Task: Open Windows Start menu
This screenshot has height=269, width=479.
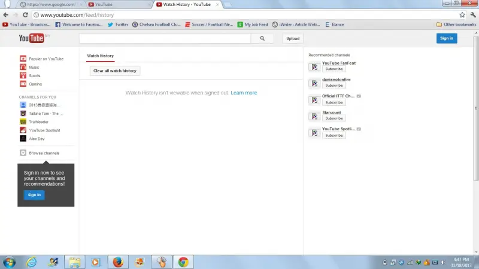Action: pos(9,262)
